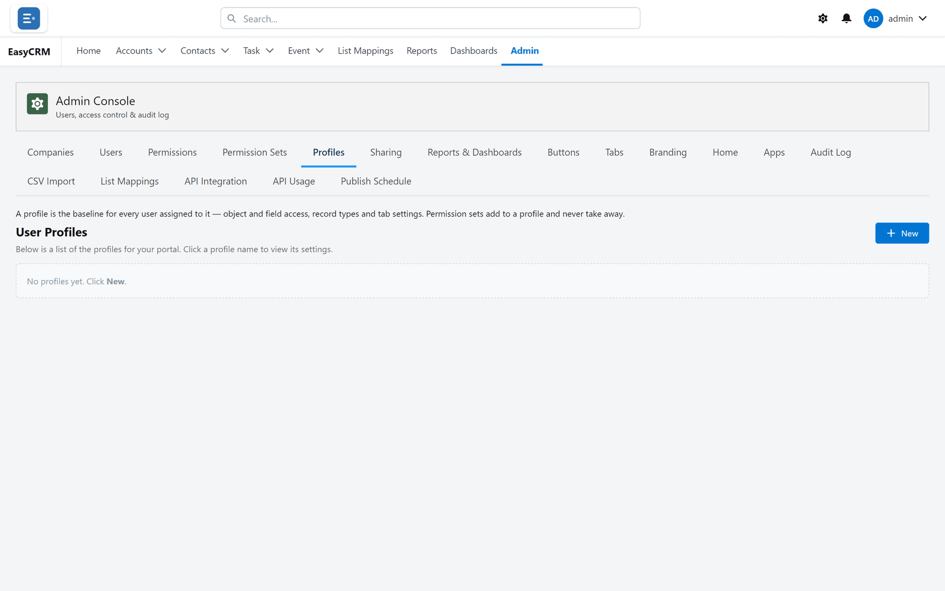This screenshot has height=591, width=945.
Task: Switch to the Companies tab
Action: pyautogui.click(x=50, y=153)
